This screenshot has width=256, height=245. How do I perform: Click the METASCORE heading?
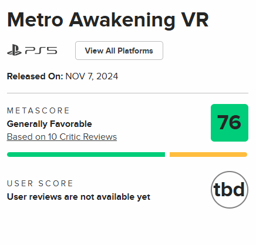pyautogui.click(x=38, y=110)
